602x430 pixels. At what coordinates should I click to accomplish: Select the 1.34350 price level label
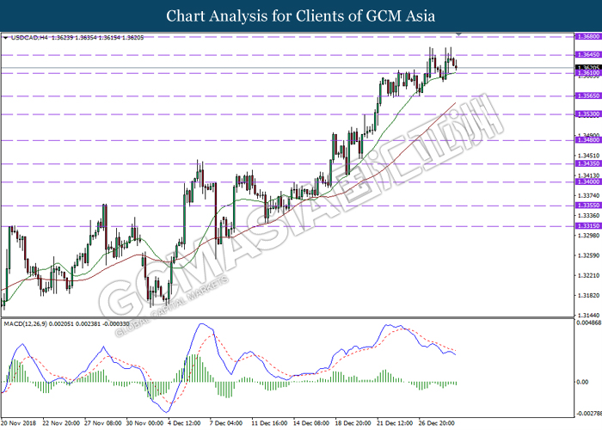pyautogui.click(x=587, y=164)
